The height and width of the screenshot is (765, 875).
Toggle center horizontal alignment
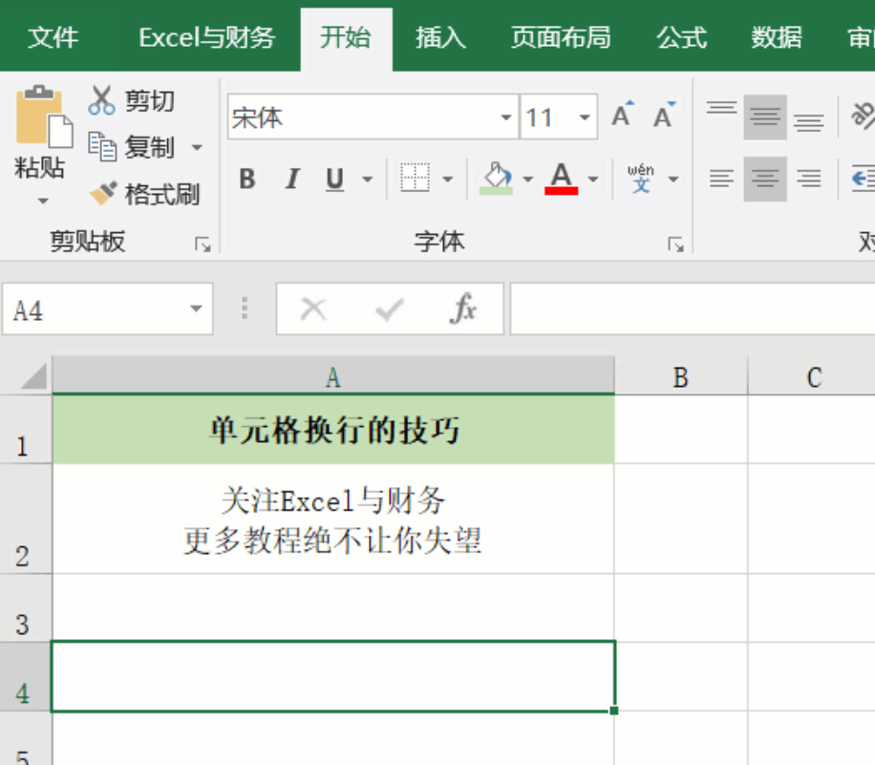(x=765, y=180)
